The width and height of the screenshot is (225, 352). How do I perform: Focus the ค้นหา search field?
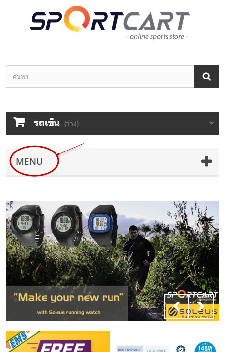tap(100, 77)
